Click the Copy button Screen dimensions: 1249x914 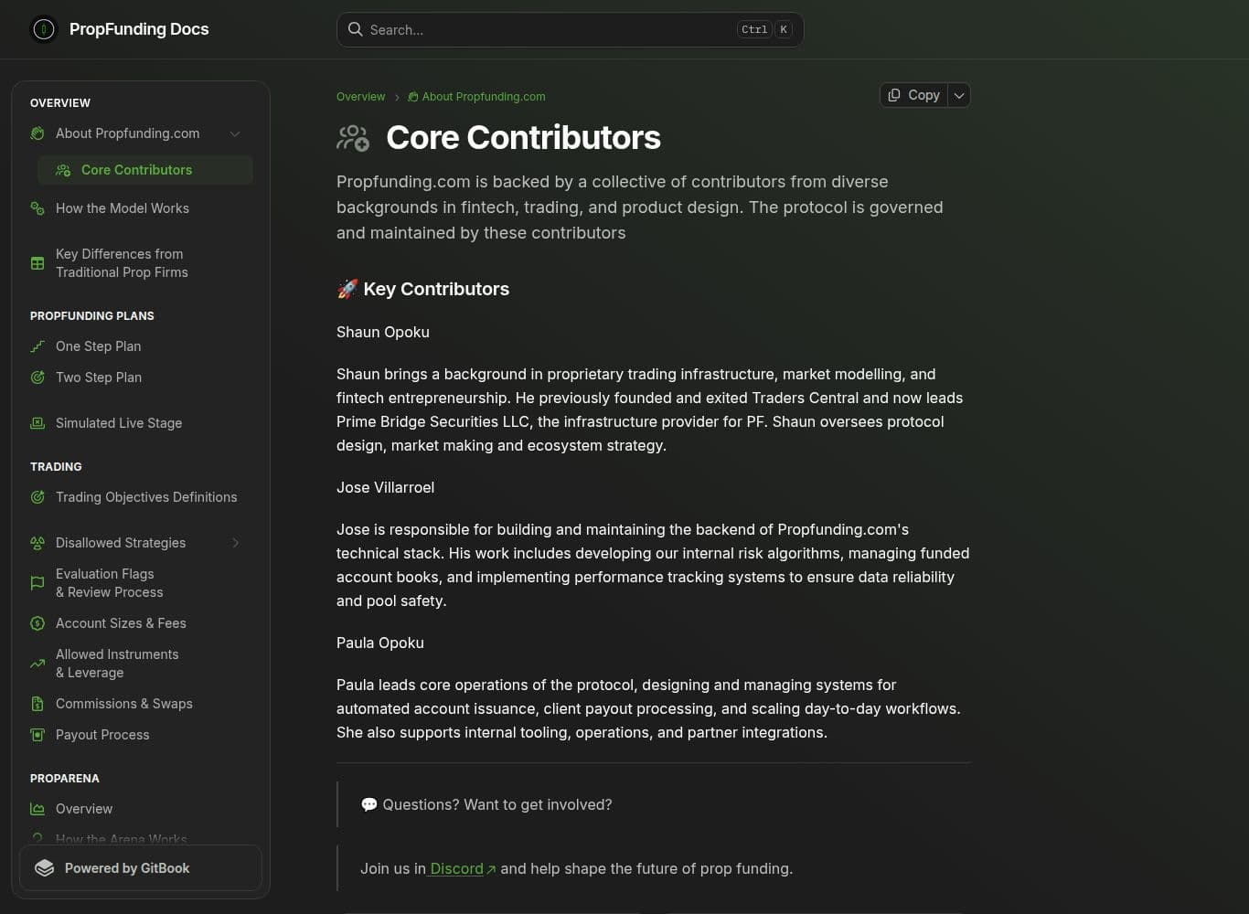[x=913, y=95]
